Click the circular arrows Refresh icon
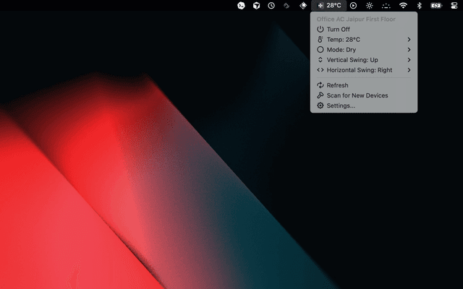The height and width of the screenshot is (289, 463). (x=320, y=85)
